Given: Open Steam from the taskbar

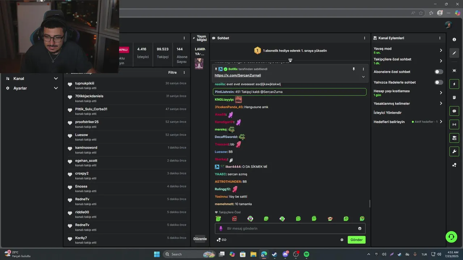Looking at the screenshot, I should click(x=275, y=254).
